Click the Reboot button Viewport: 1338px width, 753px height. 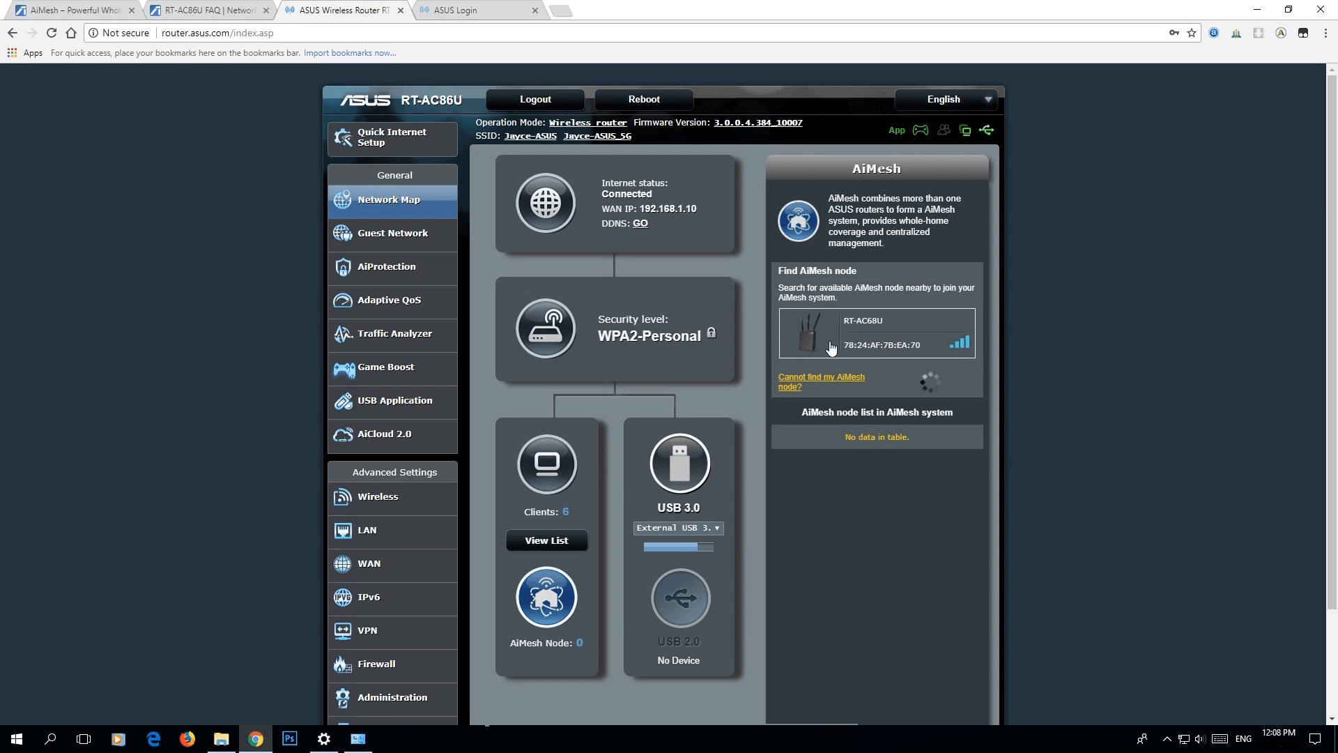pyautogui.click(x=644, y=100)
